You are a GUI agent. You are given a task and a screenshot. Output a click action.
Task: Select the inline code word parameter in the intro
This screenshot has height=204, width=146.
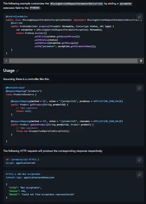coord(126,4)
